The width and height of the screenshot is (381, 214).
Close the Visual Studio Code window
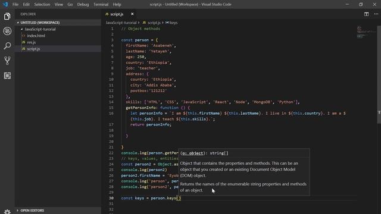click(x=374, y=4)
